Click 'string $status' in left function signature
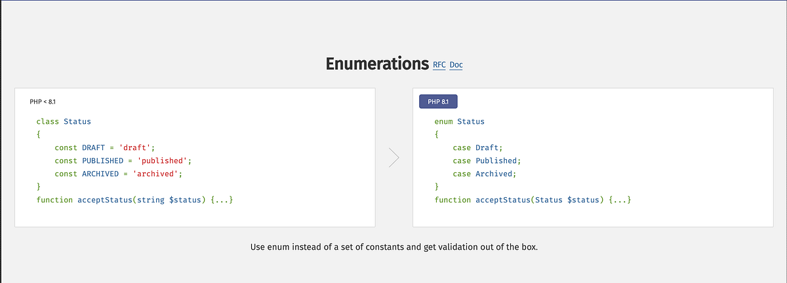787x283 pixels. click(x=169, y=200)
